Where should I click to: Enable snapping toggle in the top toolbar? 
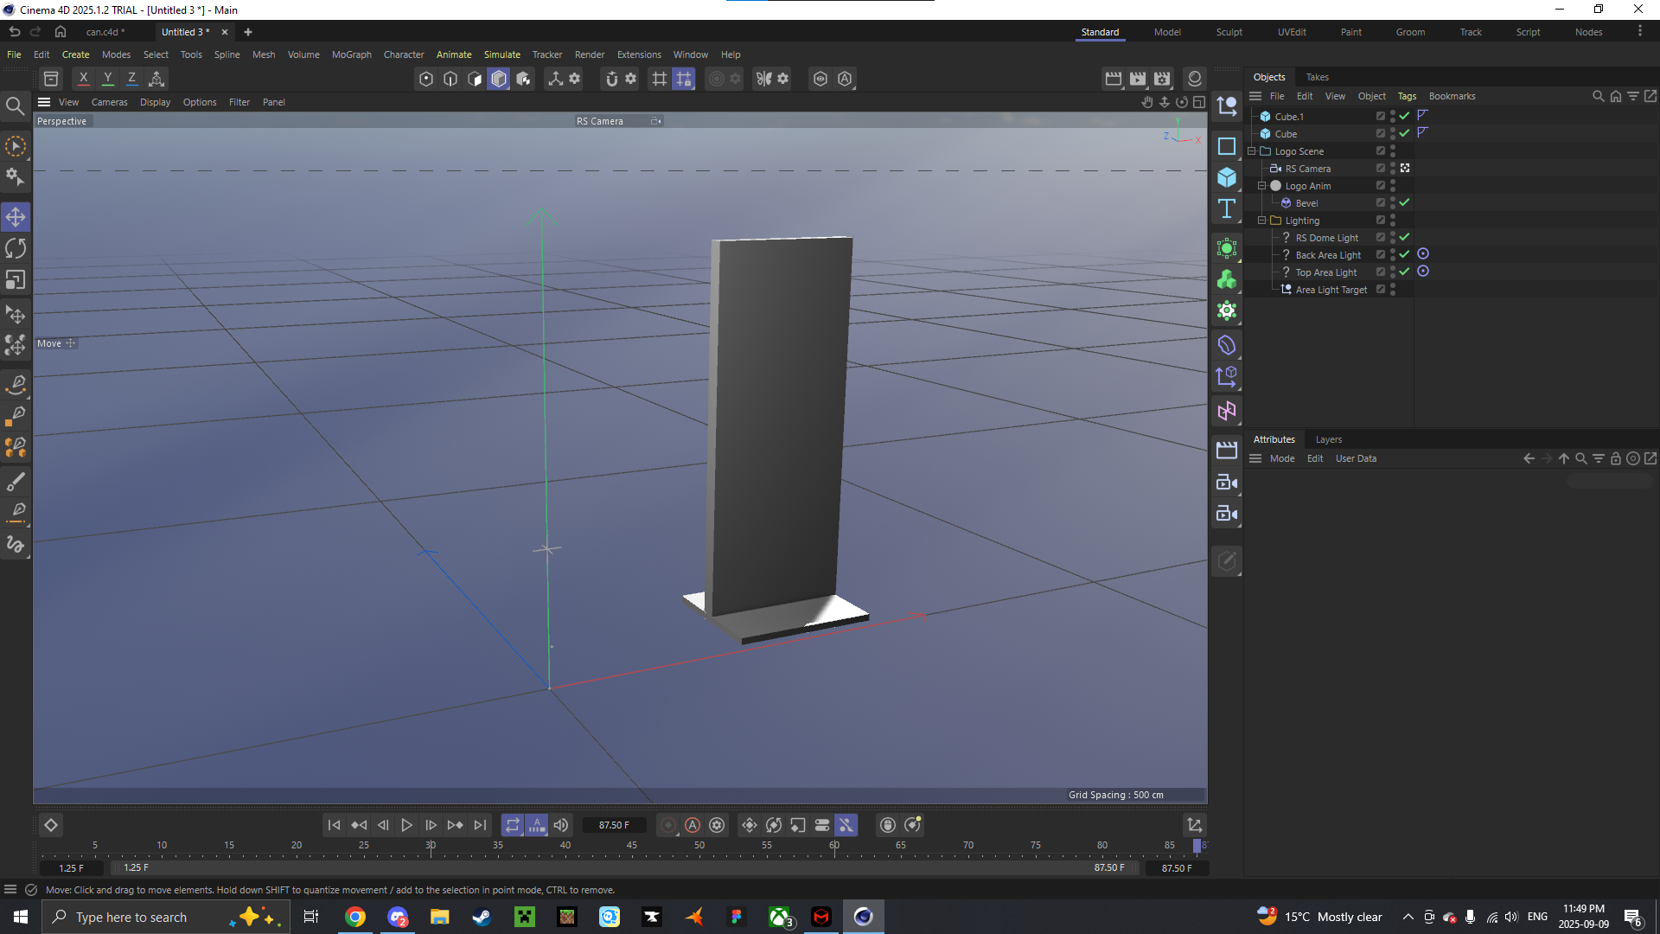[x=611, y=79]
